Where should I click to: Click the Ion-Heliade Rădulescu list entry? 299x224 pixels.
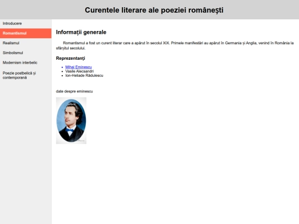84,76
